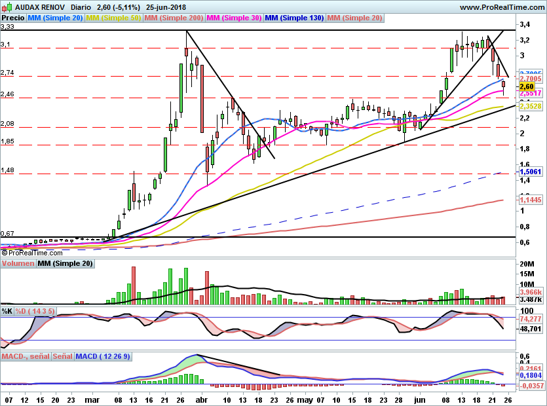The image size is (547, 406).
Task: Click the blue 1,5061 value tag
Action: tap(531, 172)
